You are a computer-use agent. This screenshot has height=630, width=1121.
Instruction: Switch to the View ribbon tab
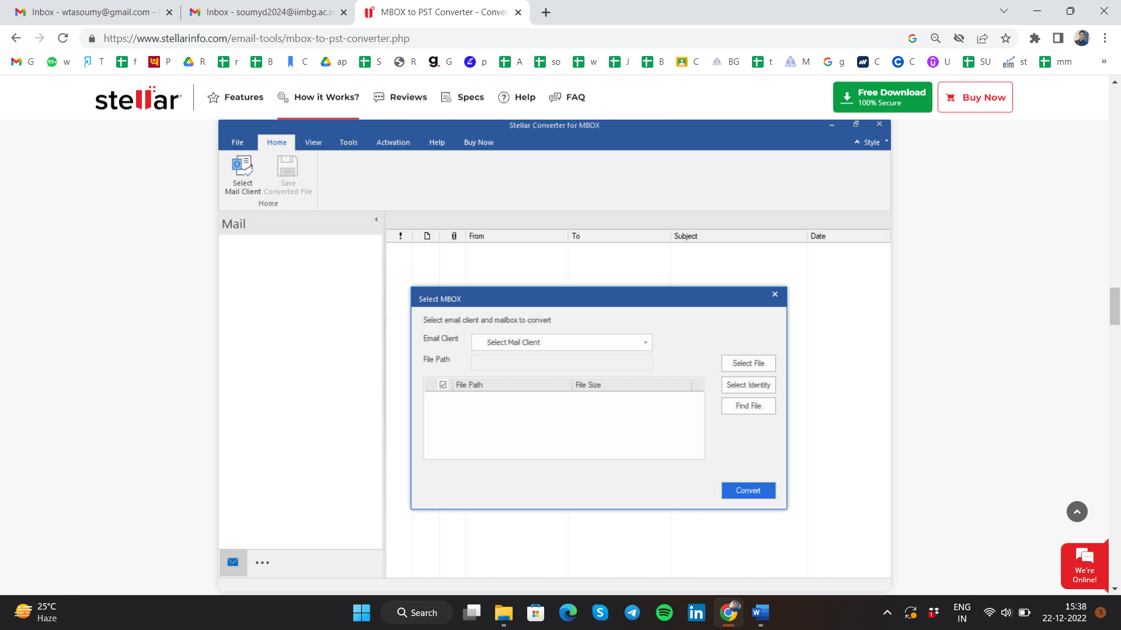pos(313,142)
